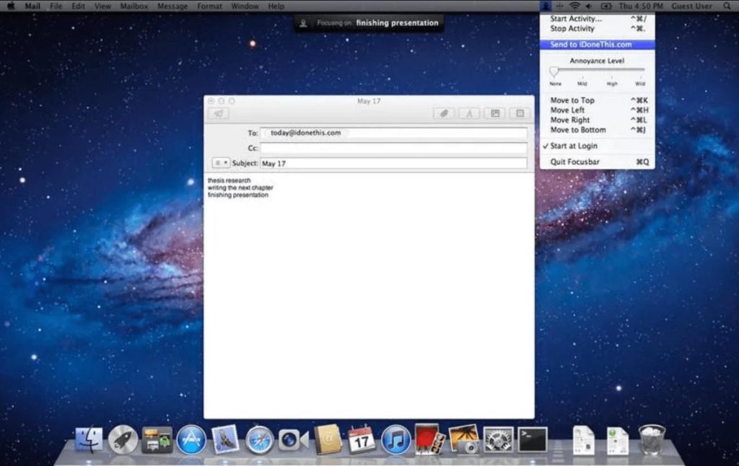This screenshot has width=739, height=466.
Task: Open System Preferences gear in Dock
Action: [498, 439]
